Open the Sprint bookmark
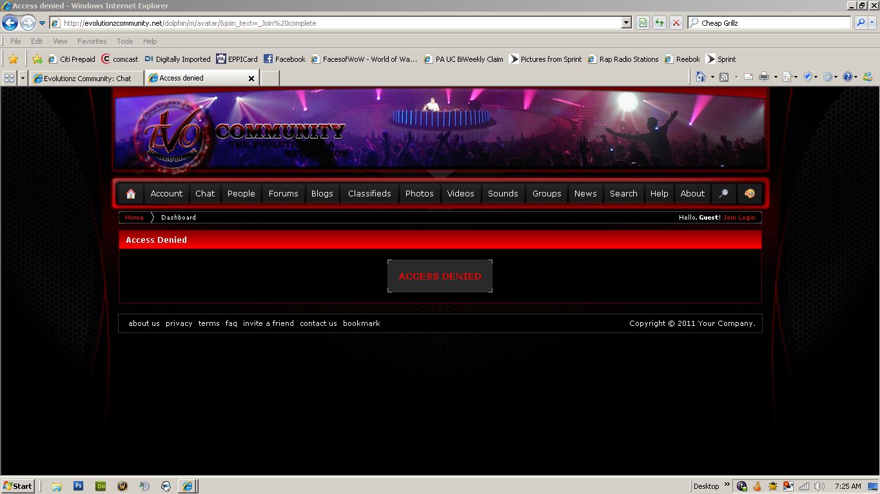This screenshot has height=494, width=880. coord(721,59)
